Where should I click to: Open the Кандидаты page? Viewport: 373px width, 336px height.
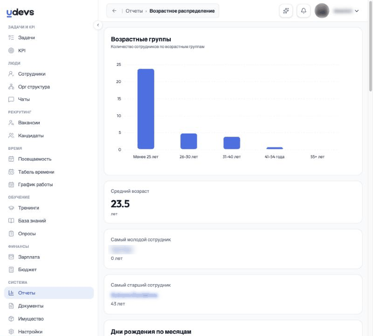point(49,135)
